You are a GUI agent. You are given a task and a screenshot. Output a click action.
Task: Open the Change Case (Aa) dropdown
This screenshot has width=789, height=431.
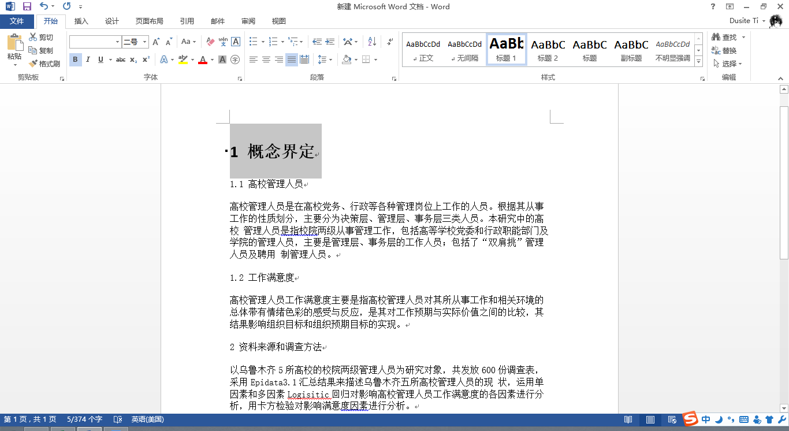point(188,42)
